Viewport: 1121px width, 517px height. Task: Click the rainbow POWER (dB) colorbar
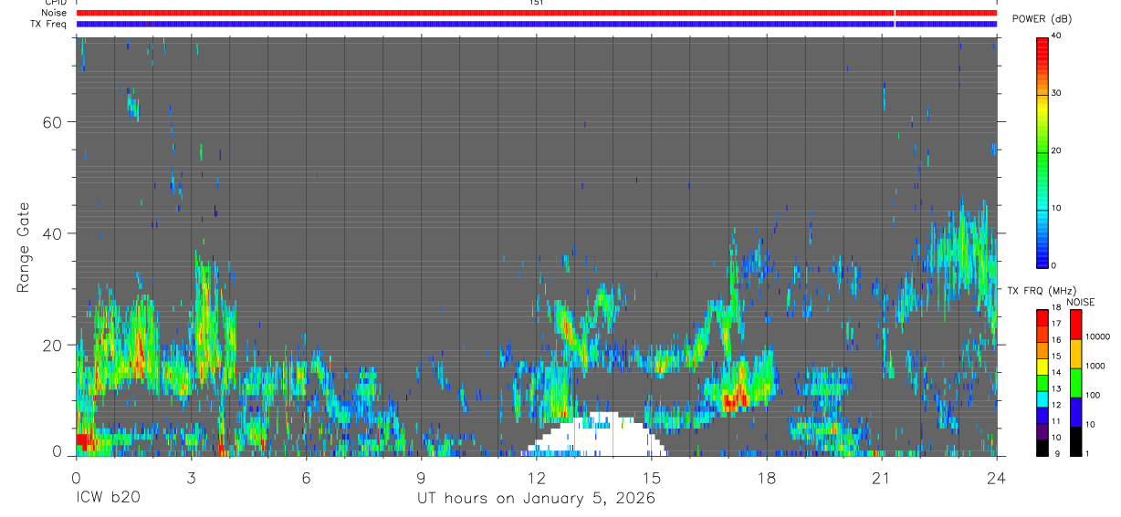1042,151
